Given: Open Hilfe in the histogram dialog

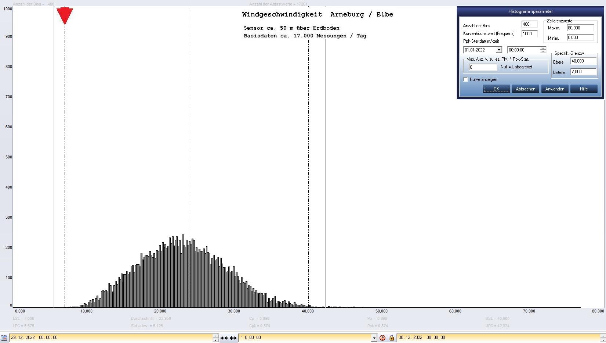Looking at the screenshot, I should coord(584,89).
